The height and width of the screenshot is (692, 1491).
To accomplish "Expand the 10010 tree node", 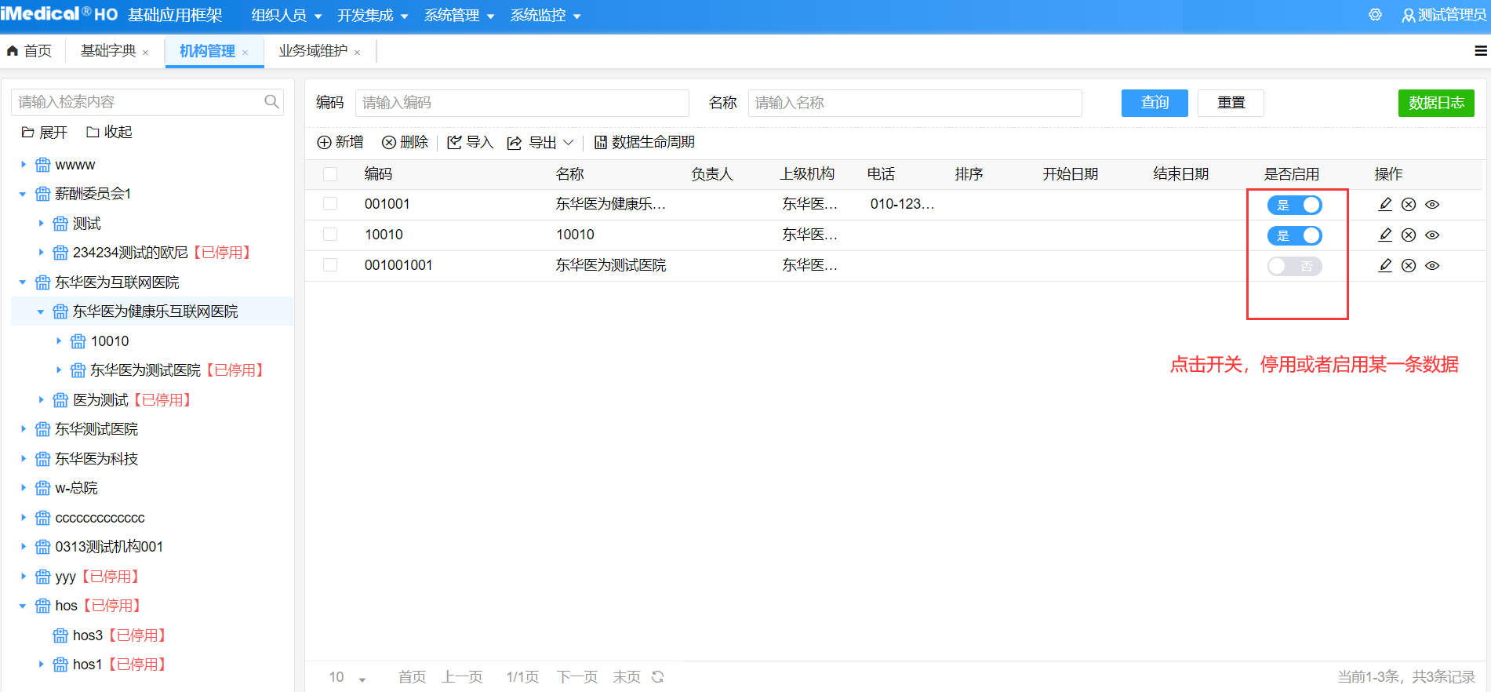I will [x=59, y=341].
